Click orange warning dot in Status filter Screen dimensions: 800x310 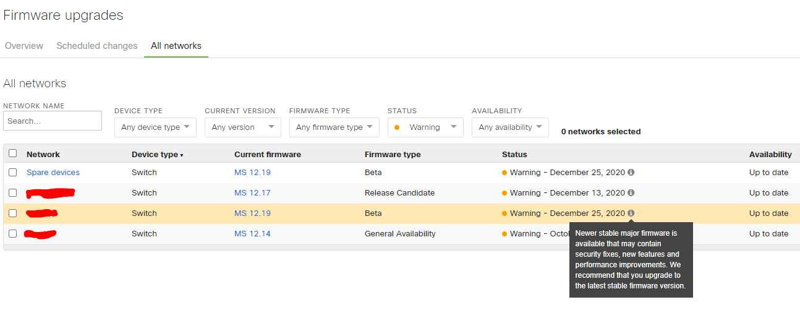[x=396, y=127]
